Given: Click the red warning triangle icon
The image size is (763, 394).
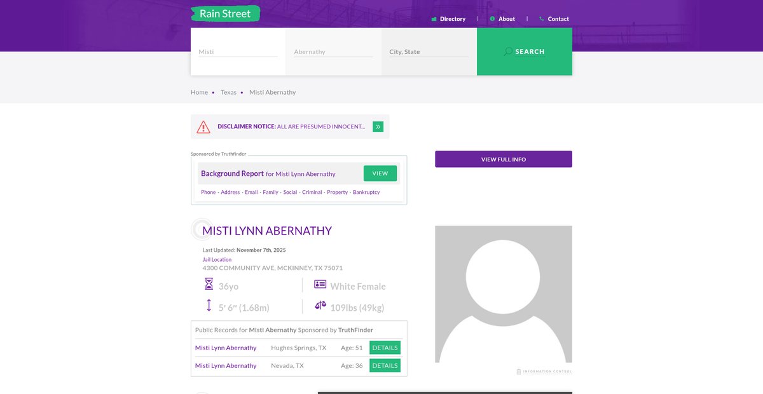Looking at the screenshot, I should pos(203,127).
